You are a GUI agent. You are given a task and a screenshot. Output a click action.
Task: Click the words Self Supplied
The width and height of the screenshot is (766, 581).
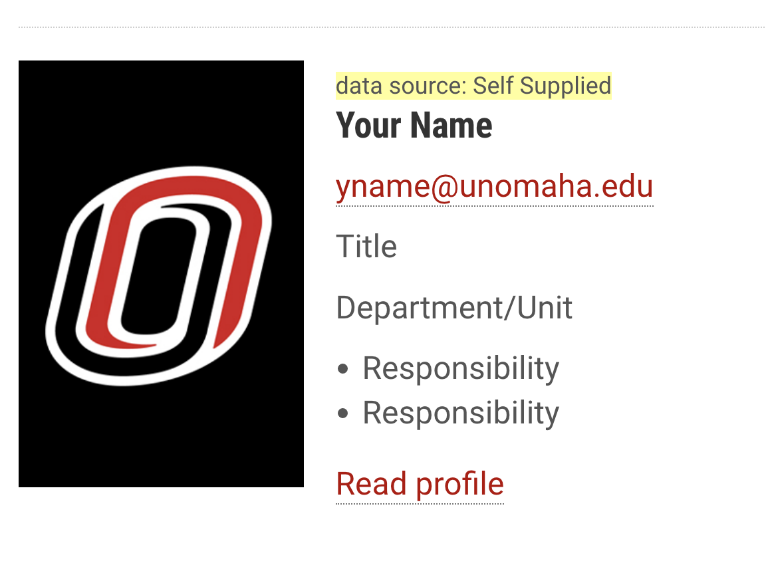[542, 86]
